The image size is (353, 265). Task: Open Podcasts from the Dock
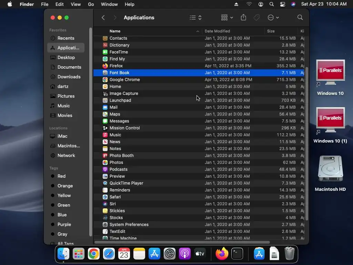pyautogui.click(x=185, y=254)
